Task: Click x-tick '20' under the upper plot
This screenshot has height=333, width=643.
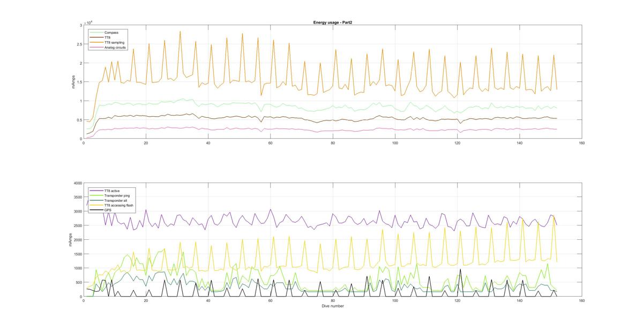Action: [x=146, y=143]
